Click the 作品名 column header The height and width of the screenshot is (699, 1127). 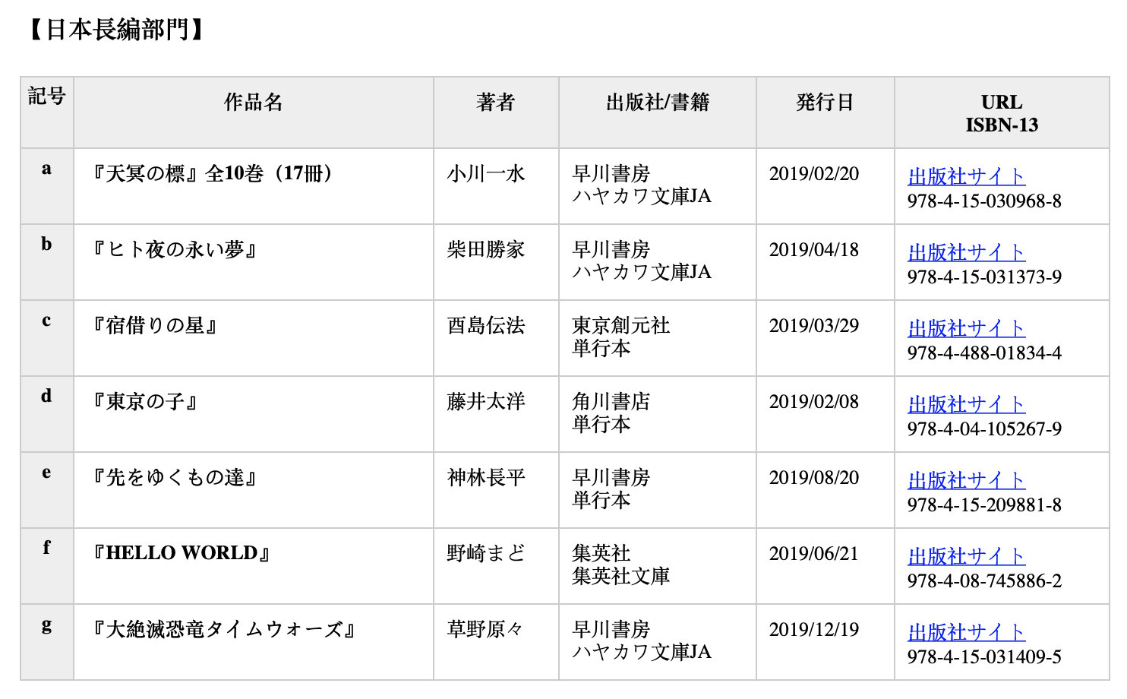[x=253, y=102]
